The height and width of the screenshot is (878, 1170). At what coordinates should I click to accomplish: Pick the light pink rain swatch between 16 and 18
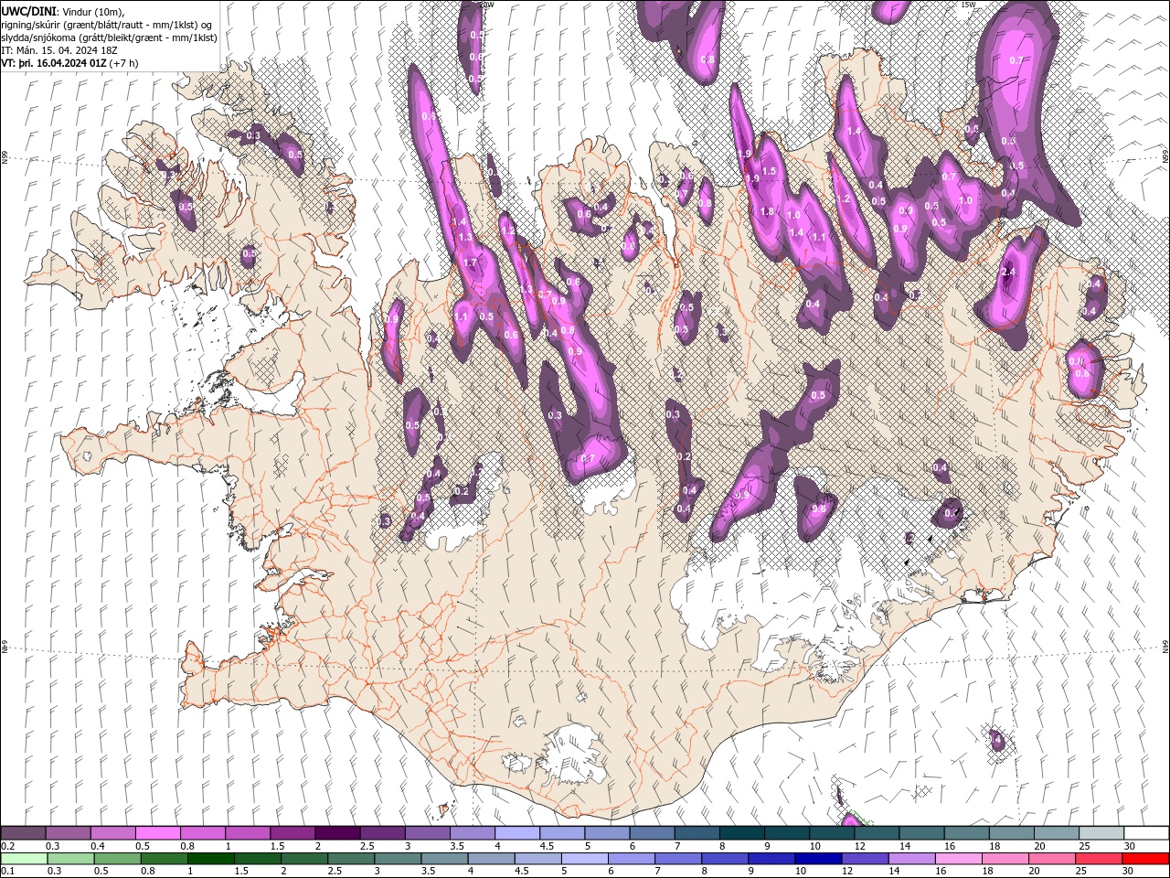coord(959,858)
